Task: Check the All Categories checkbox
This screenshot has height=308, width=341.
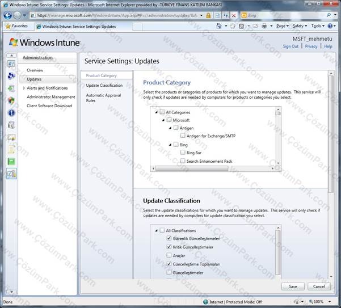Action: click(x=162, y=112)
